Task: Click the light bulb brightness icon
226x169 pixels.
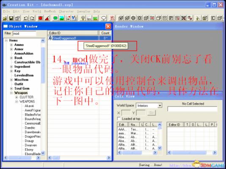Action: pyautogui.click(x=83, y=18)
